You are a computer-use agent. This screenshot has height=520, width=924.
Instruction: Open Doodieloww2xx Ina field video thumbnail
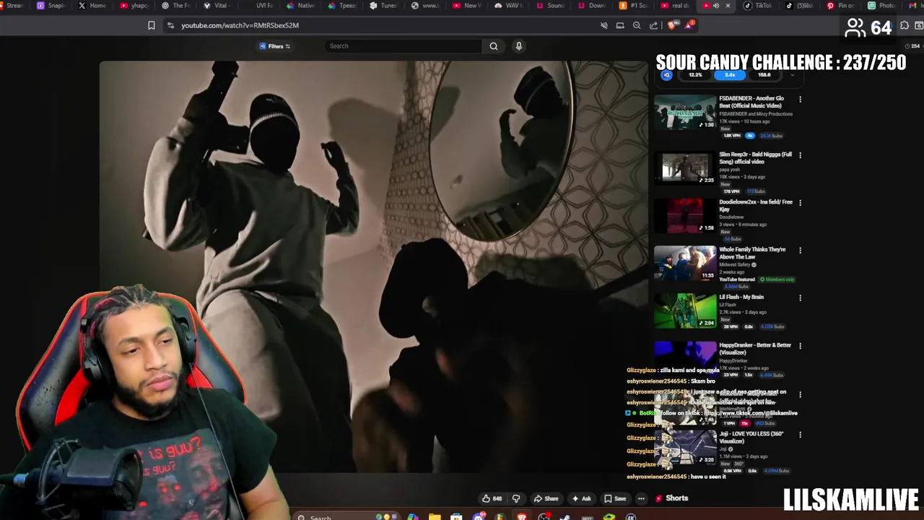[685, 215]
